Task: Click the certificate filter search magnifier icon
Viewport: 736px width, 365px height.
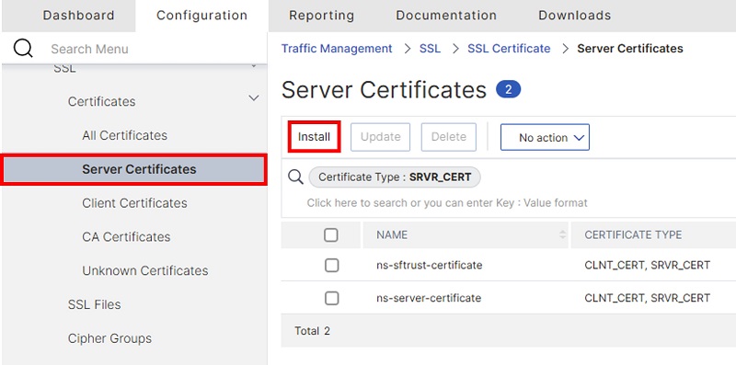Action: tap(295, 177)
